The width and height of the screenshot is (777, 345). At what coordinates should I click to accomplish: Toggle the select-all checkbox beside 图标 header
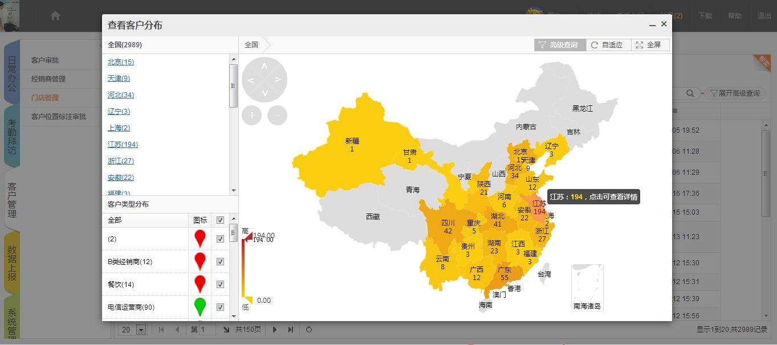pyautogui.click(x=221, y=220)
